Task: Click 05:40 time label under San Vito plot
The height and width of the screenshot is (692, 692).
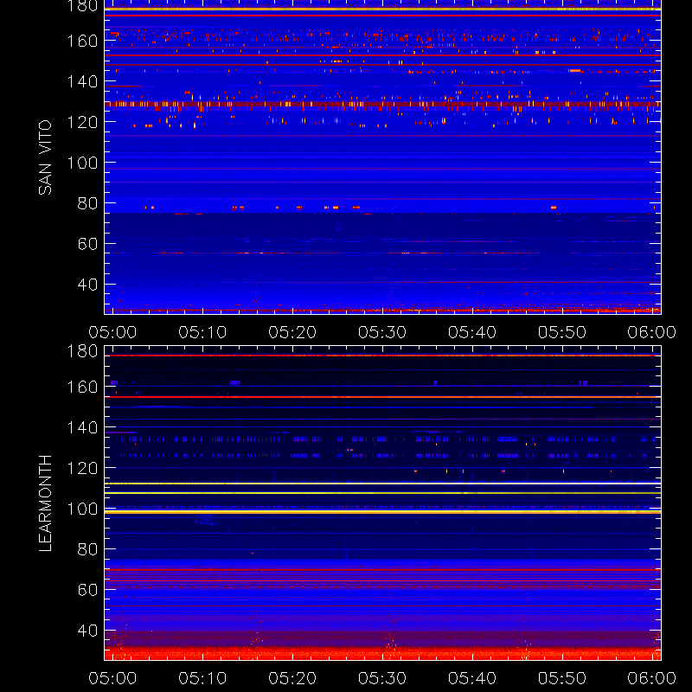Action: click(x=472, y=332)
